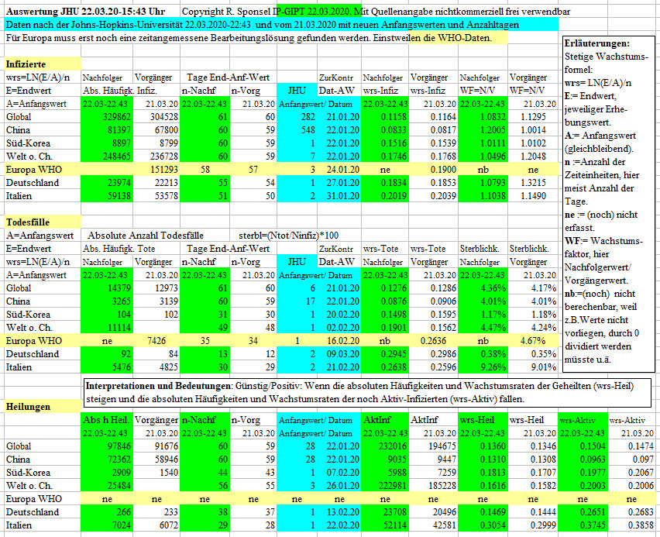Select Europa WHO mortality cell 4.67%
This screenshot has width=660, height=537.
[533, 341]
